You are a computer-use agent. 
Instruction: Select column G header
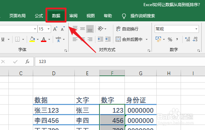click(141, 73)
